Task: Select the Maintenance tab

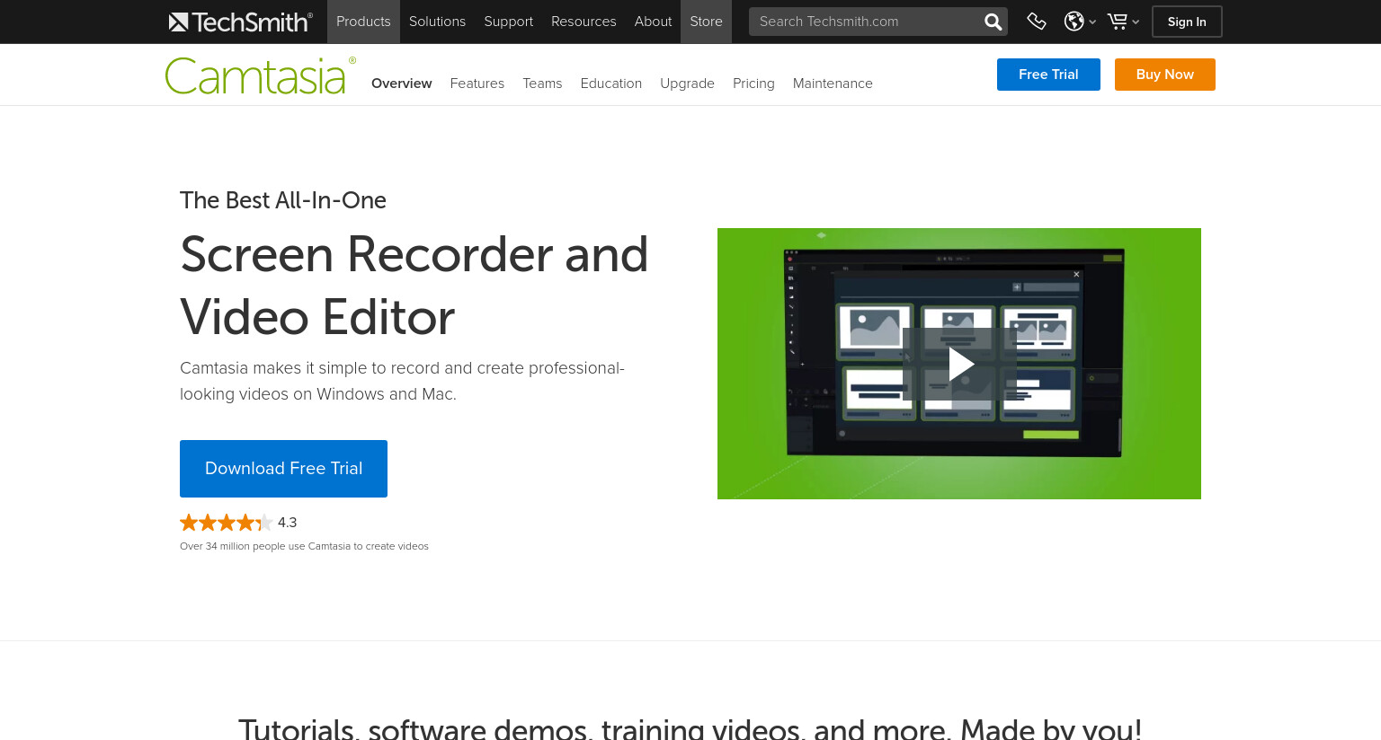Action: point(833,84)
